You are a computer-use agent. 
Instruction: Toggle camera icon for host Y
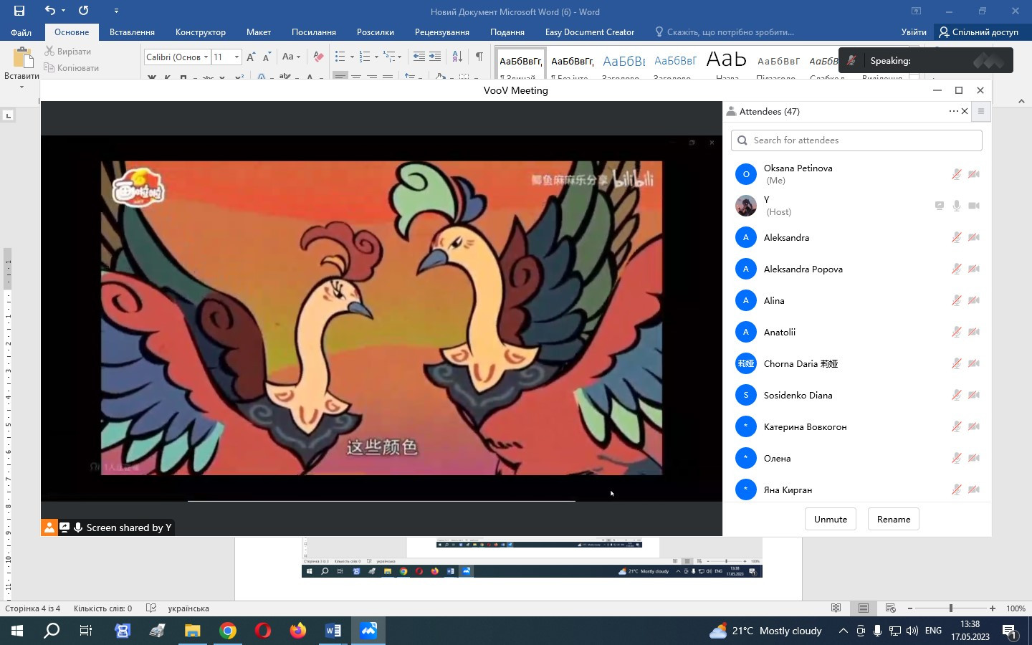[973, 206]
